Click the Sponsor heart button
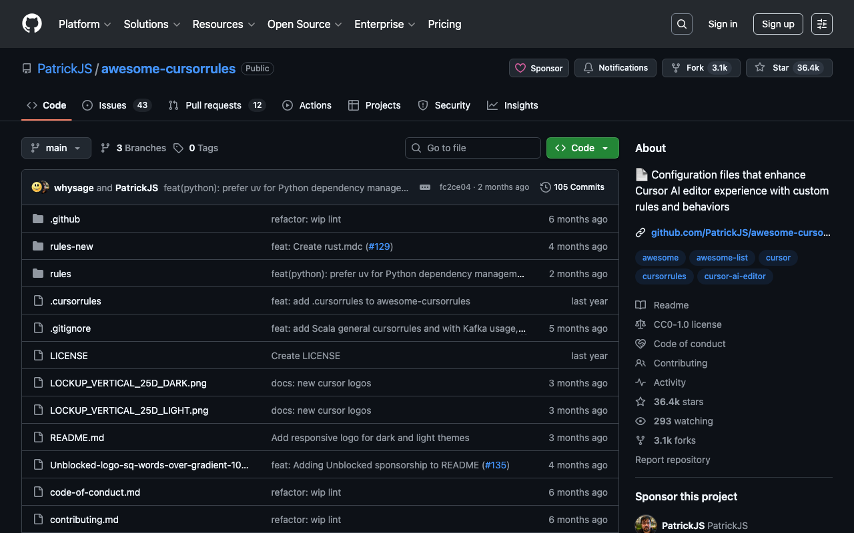854x533 pixels. point(539,68)
